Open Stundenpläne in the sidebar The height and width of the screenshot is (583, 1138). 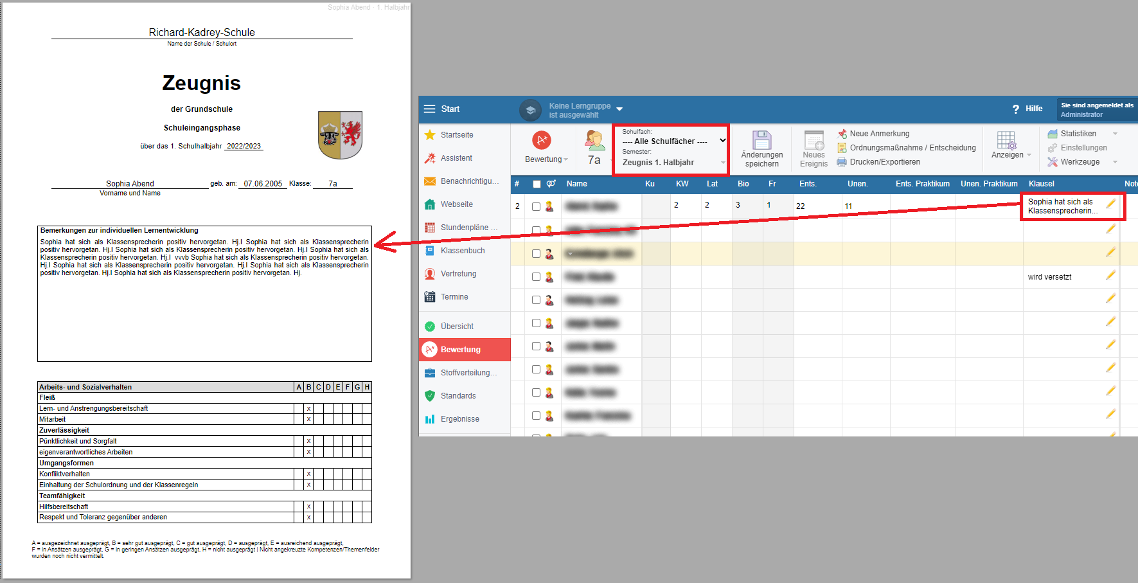pos(468,228)
